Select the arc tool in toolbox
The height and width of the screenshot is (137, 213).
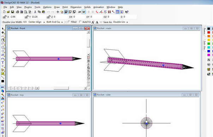point(3,44)
